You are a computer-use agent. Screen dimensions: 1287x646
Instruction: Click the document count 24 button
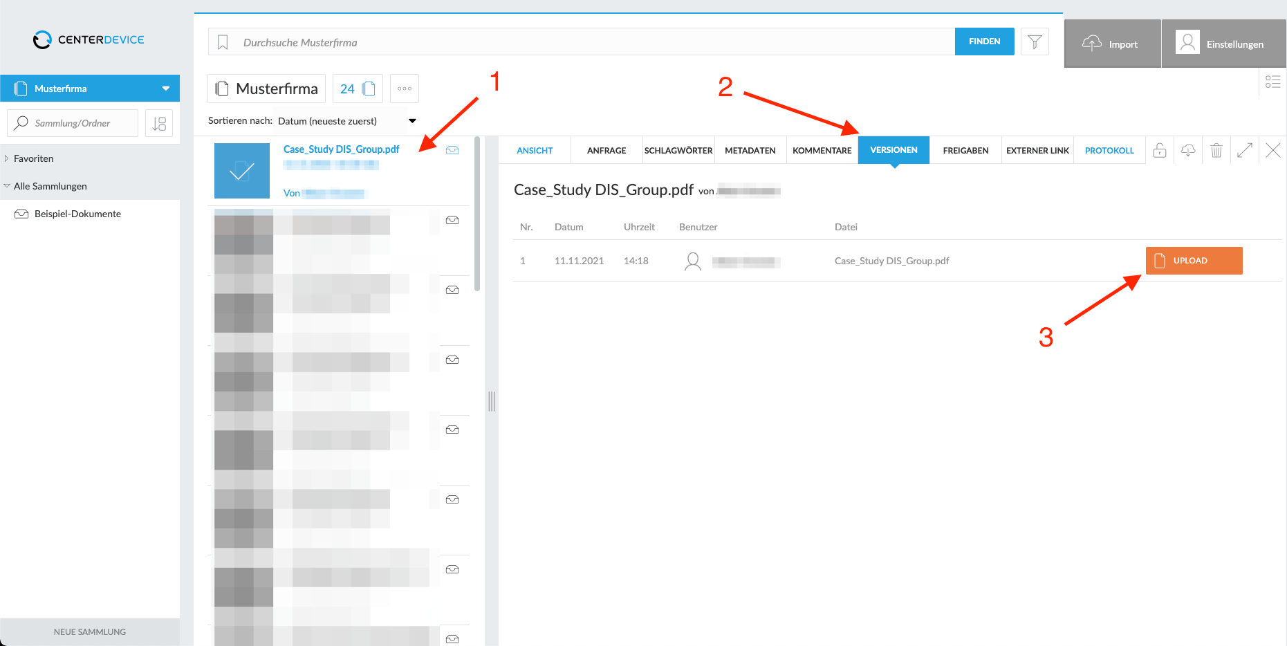[x=358, y=89]
